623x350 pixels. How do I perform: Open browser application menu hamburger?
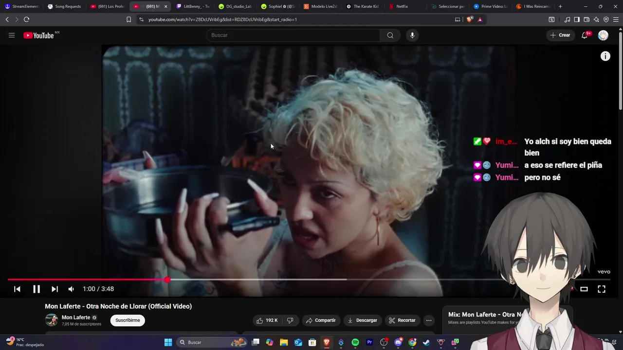616,19
